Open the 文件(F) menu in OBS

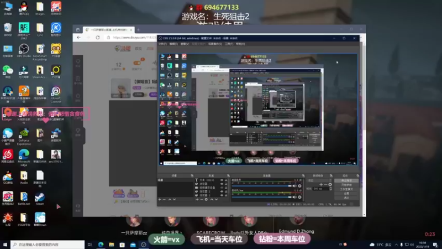(162, 44)
